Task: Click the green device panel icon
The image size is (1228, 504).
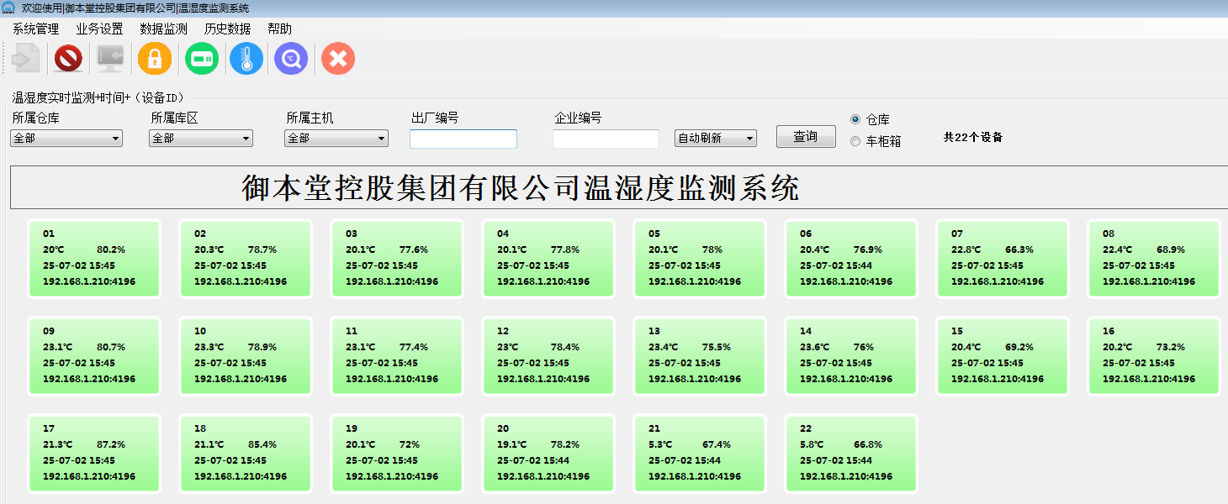Action: coord(202,59)
